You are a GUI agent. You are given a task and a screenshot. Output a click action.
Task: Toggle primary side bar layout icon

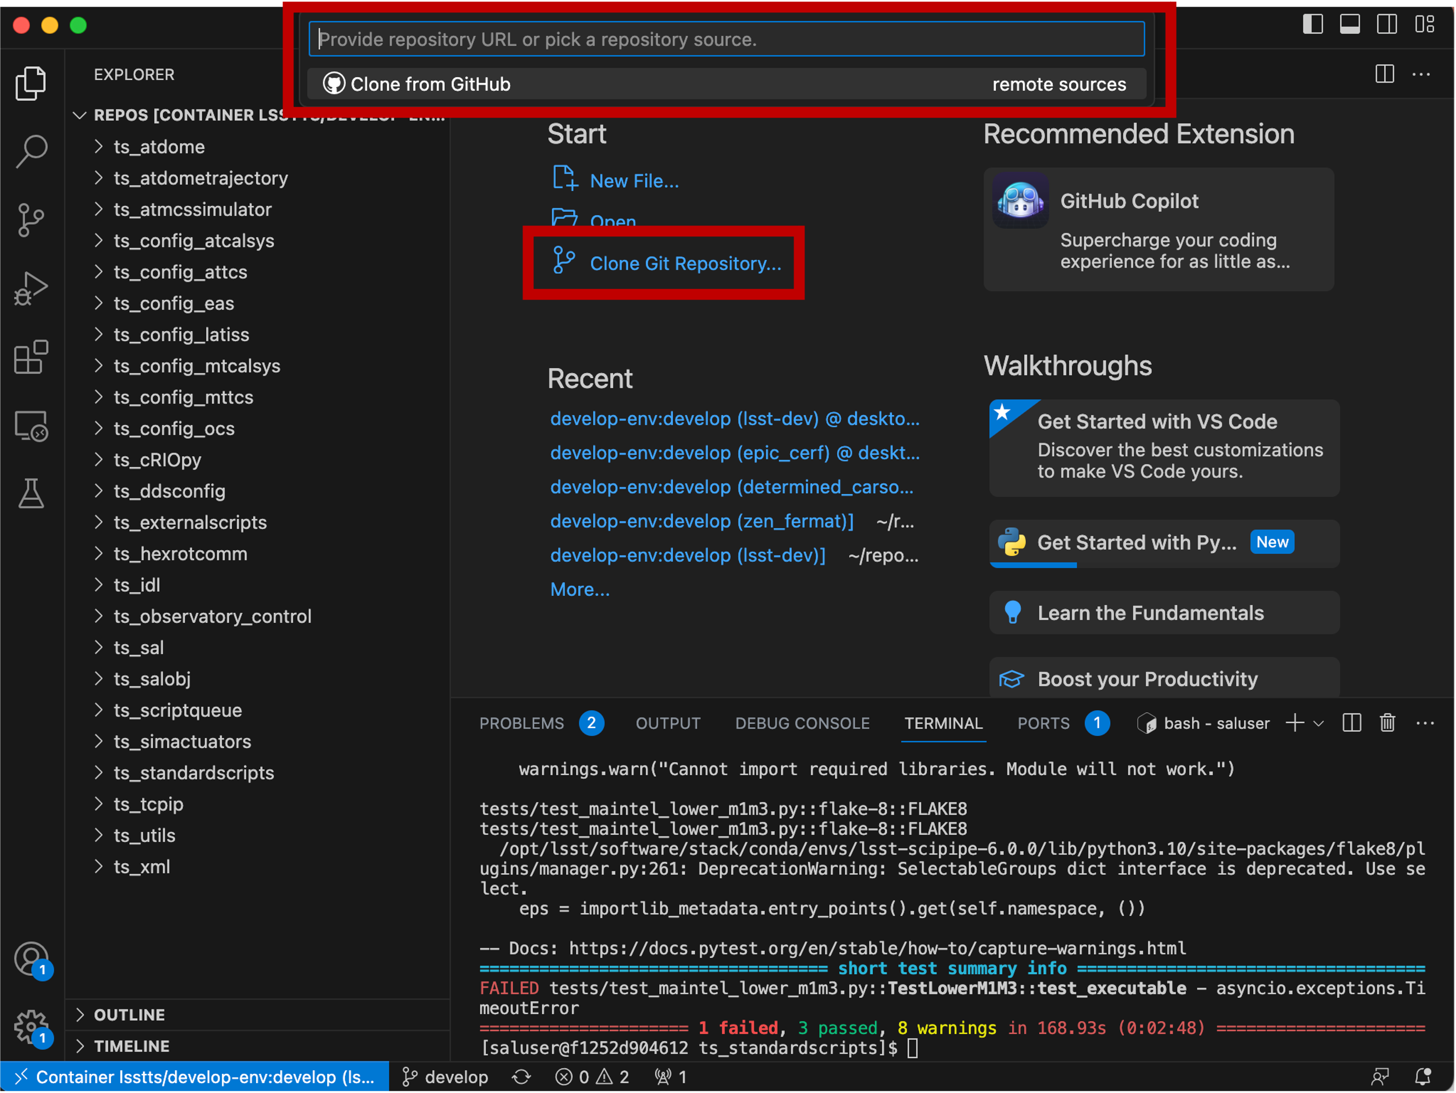(1314, 24)
